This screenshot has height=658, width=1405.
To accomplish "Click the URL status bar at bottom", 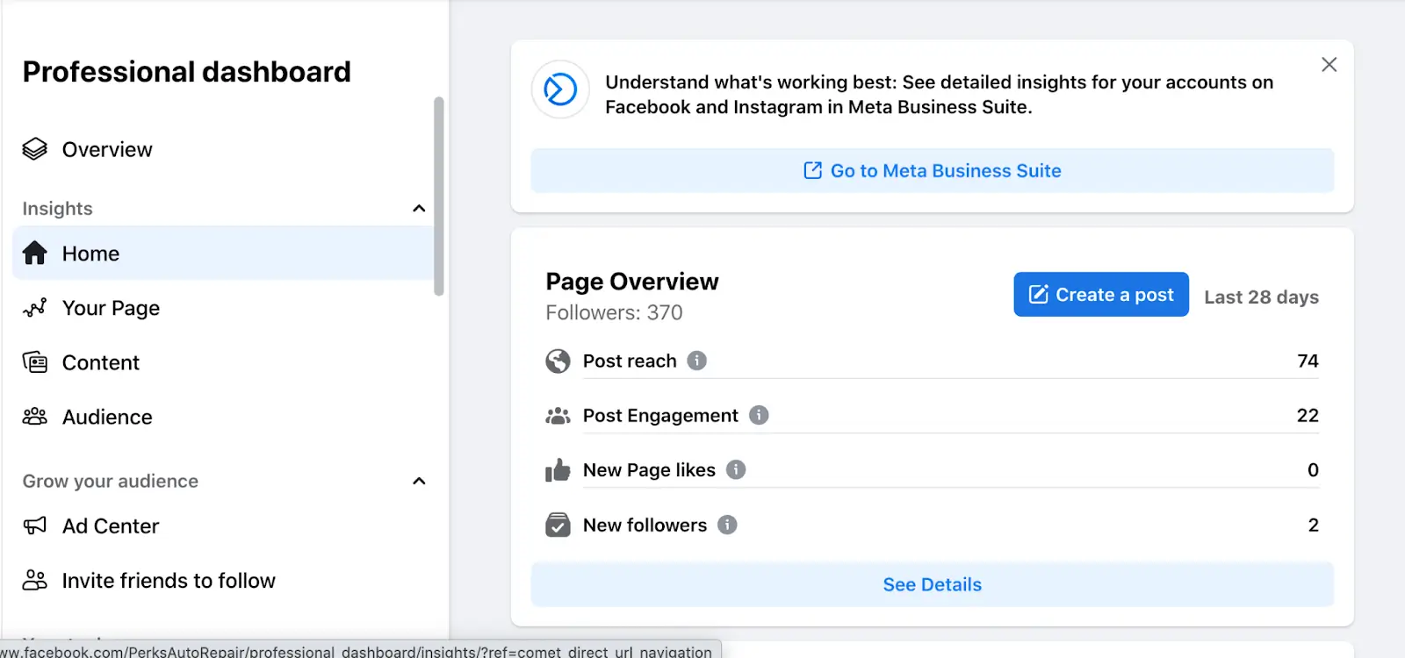I will coord(361,650).
